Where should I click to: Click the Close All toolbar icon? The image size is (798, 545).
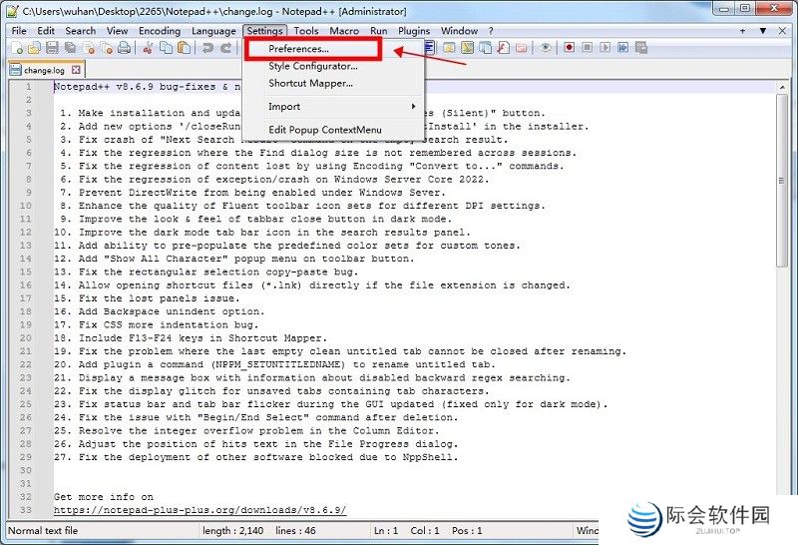107,48
